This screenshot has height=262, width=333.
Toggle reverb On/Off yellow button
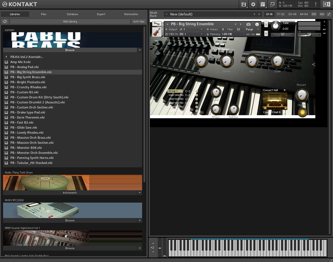point(302,112)
